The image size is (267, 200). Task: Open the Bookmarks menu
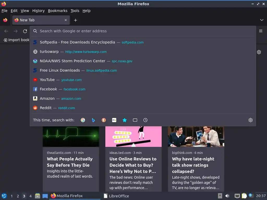tap(58, 11)
